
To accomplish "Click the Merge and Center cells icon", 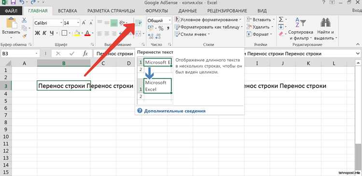I will coord(139,34).
